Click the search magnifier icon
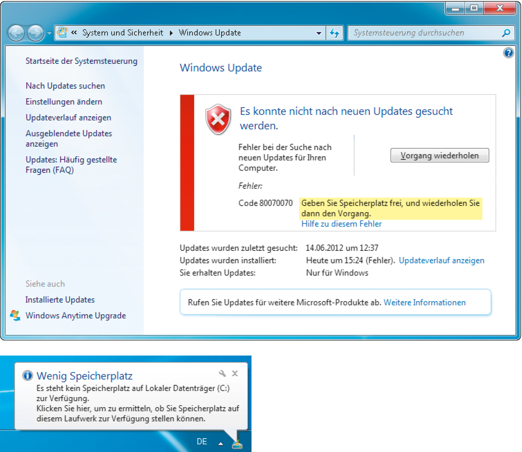The image size is (522, 452). [506, 33]
